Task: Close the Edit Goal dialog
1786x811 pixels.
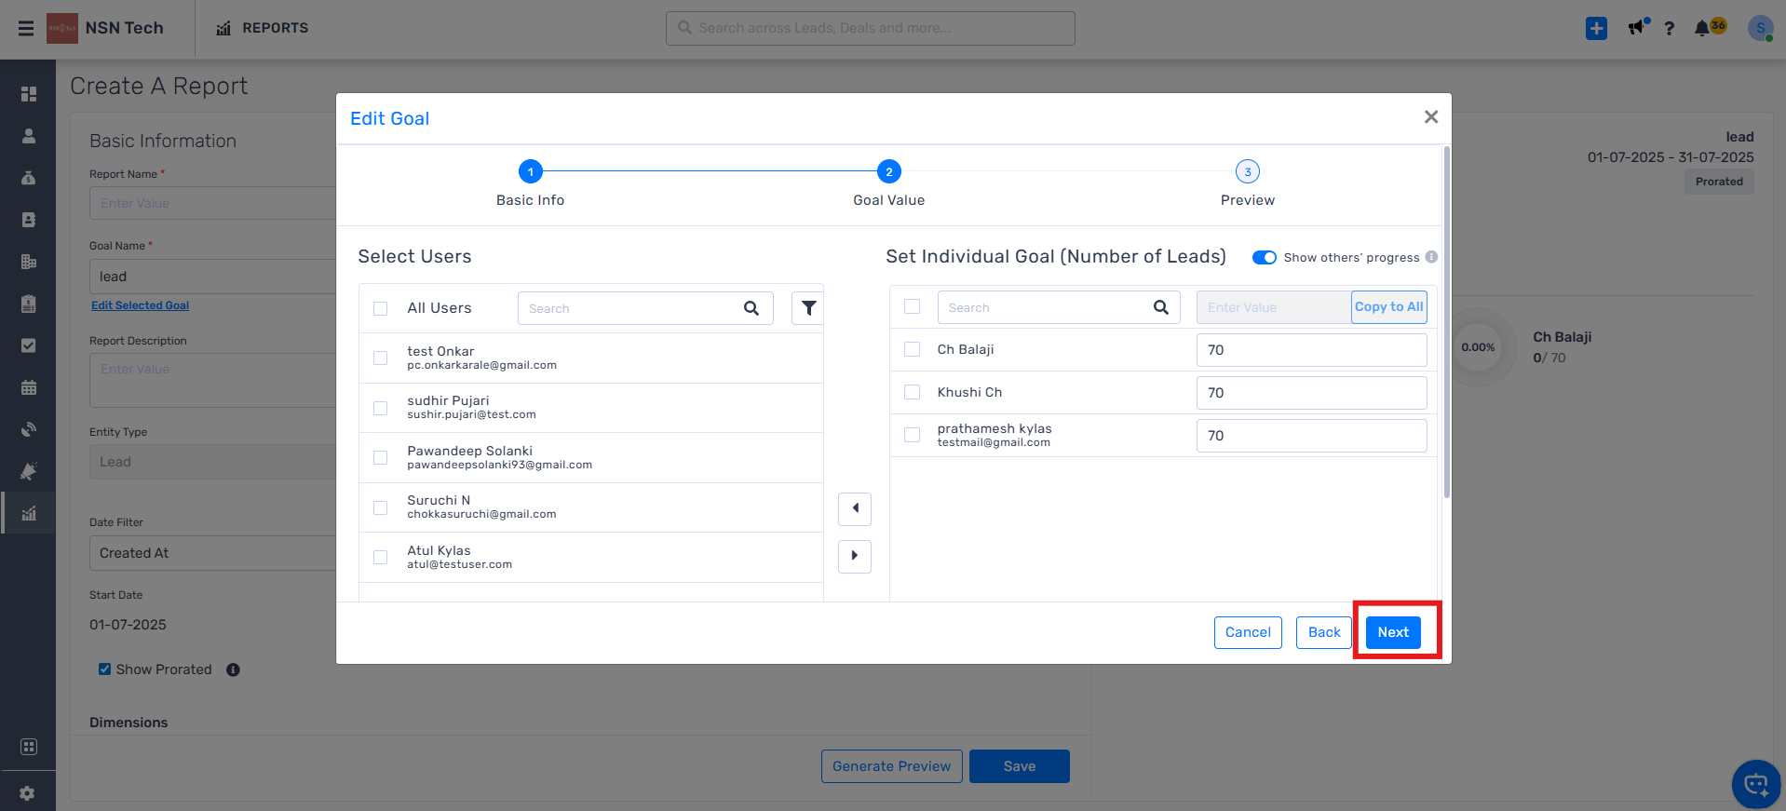Action: [x=1431, y=116]
